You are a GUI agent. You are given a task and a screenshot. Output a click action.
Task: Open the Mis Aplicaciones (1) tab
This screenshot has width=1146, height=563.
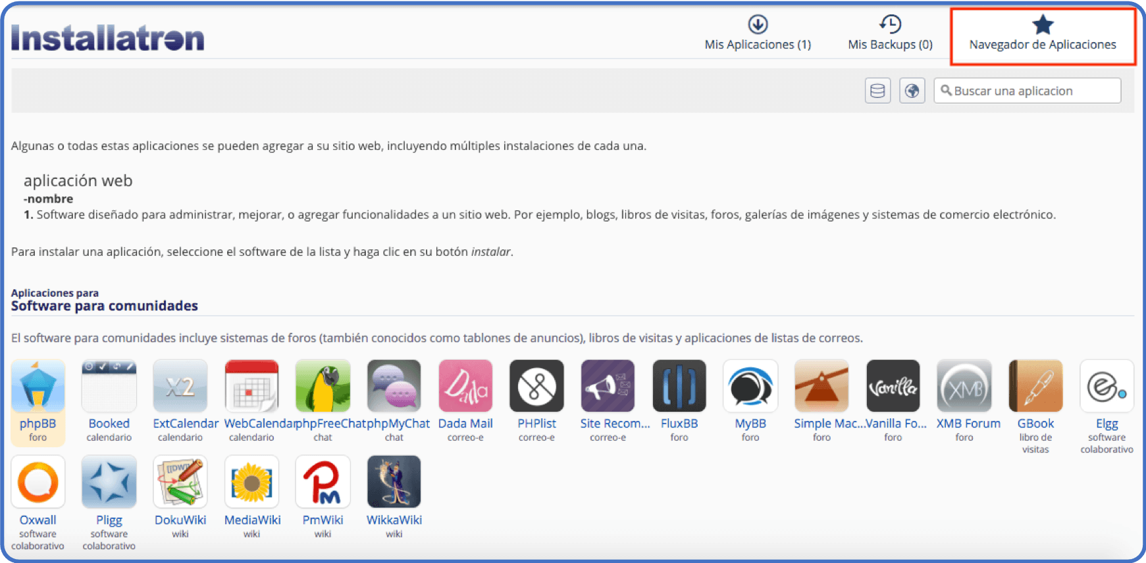tap(758, 34)
